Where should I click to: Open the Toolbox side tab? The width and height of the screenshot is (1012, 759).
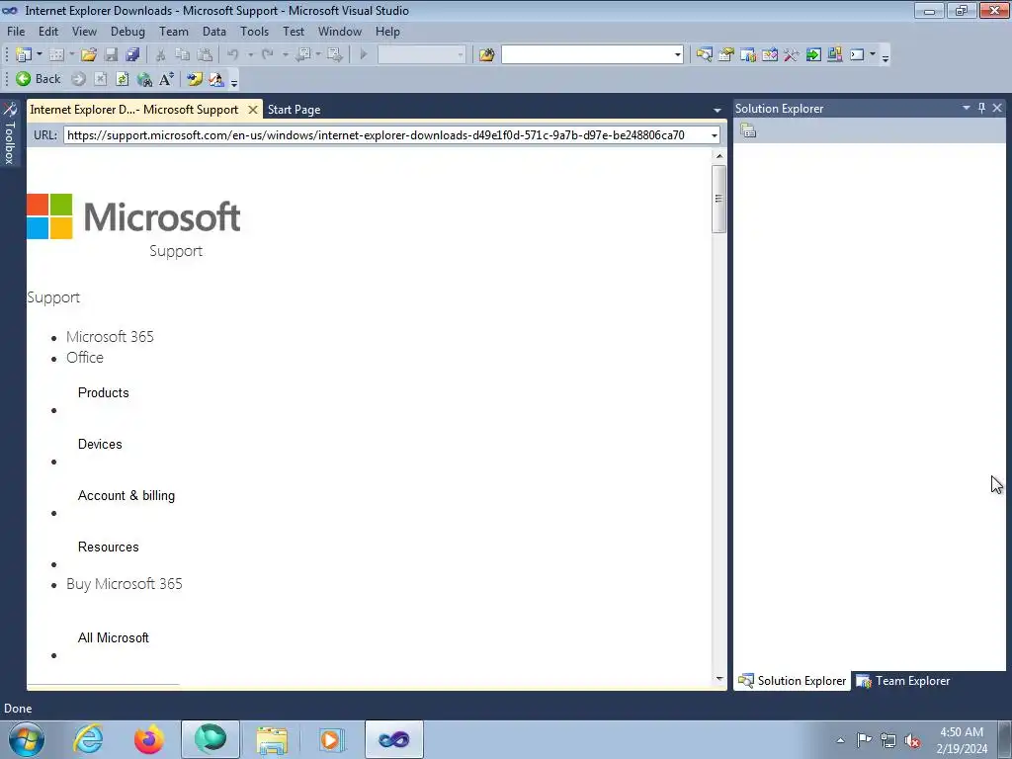pos(10,133)
